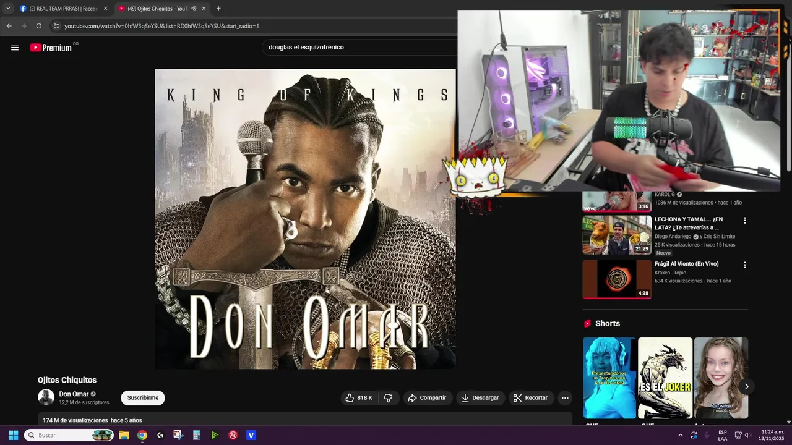792x445 pixels.
Task: Like the video with 818 K likes
Action: pos(359,398)
